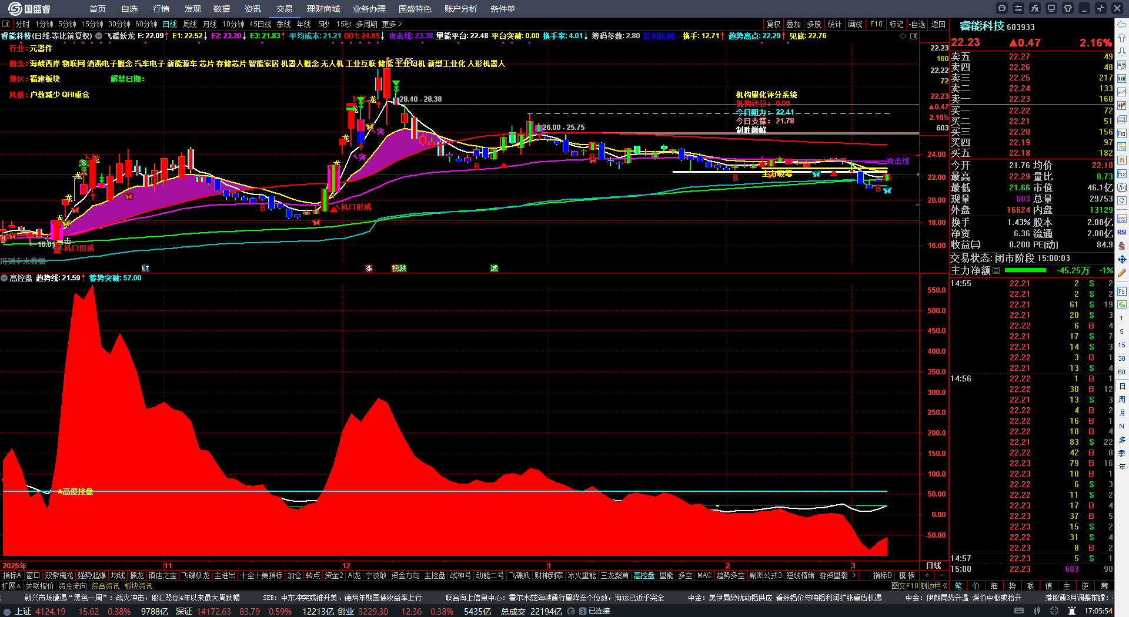The width and height of the screenshot is (1129, 617).
Task: Select the pencil drawing tool icon
Action: click(x=1122, y=273)
